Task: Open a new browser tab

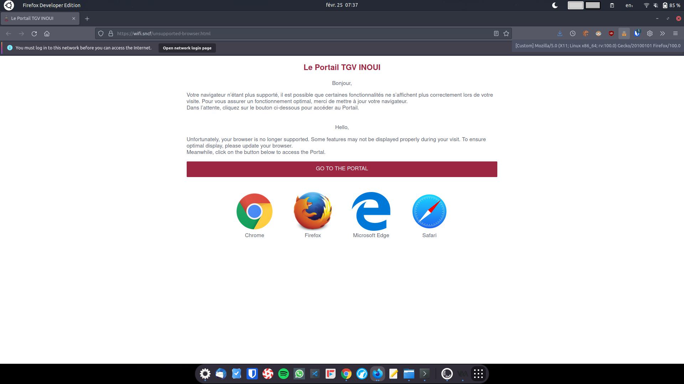Action: 87,18
